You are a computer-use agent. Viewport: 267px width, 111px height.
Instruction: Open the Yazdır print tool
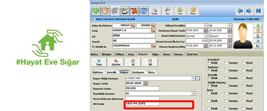155,11
